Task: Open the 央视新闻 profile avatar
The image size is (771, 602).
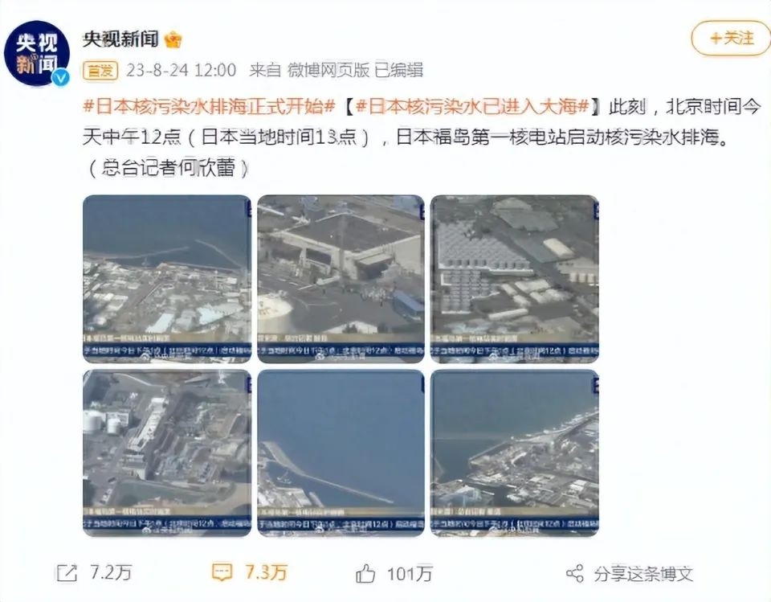Action: pyautogui.click(x=37, y=53)
